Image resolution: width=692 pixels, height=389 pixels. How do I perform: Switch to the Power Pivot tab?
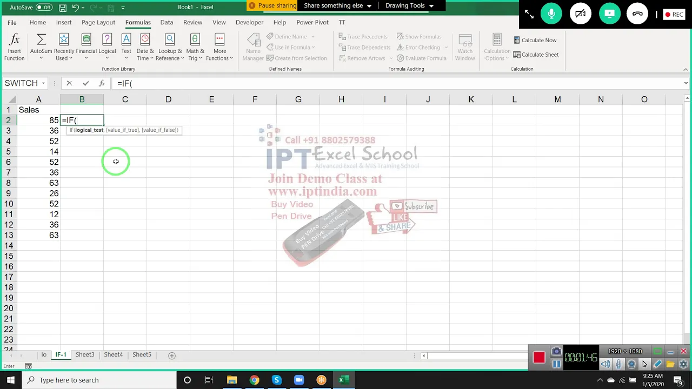pyautogui.click(x=312, y=22)
